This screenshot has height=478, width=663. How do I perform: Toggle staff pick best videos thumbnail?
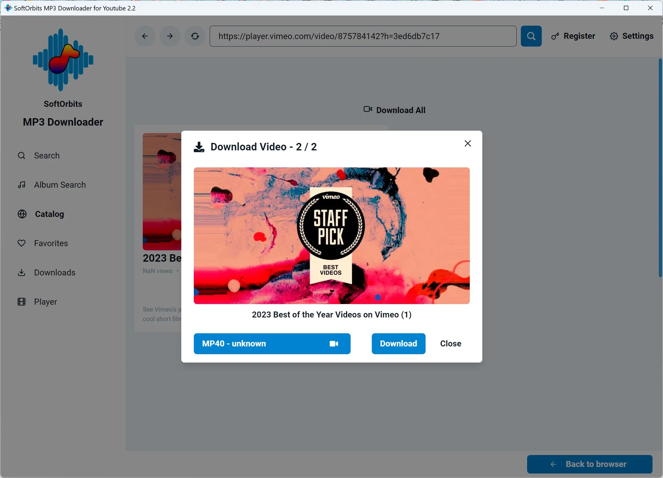[x=331, y=235]
